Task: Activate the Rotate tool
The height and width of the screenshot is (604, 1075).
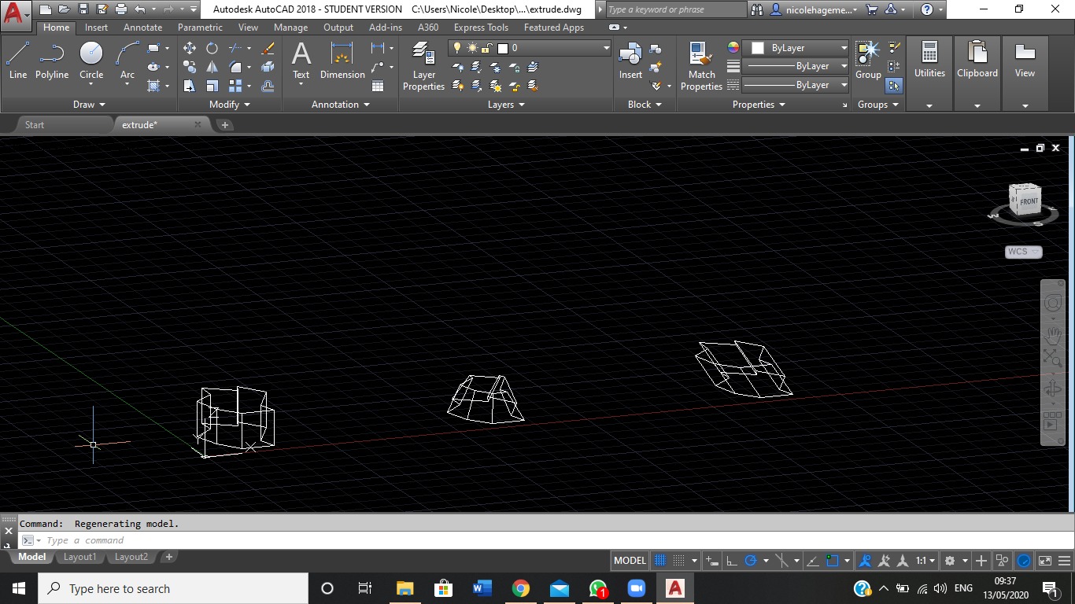Action: click(x=211, y=47)
